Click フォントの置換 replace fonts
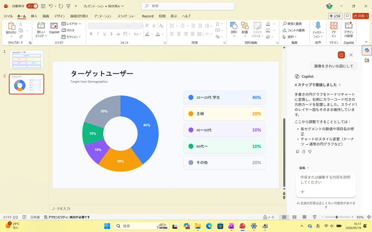This screenshot has height=232, width=372. click(x=294, y=30)
